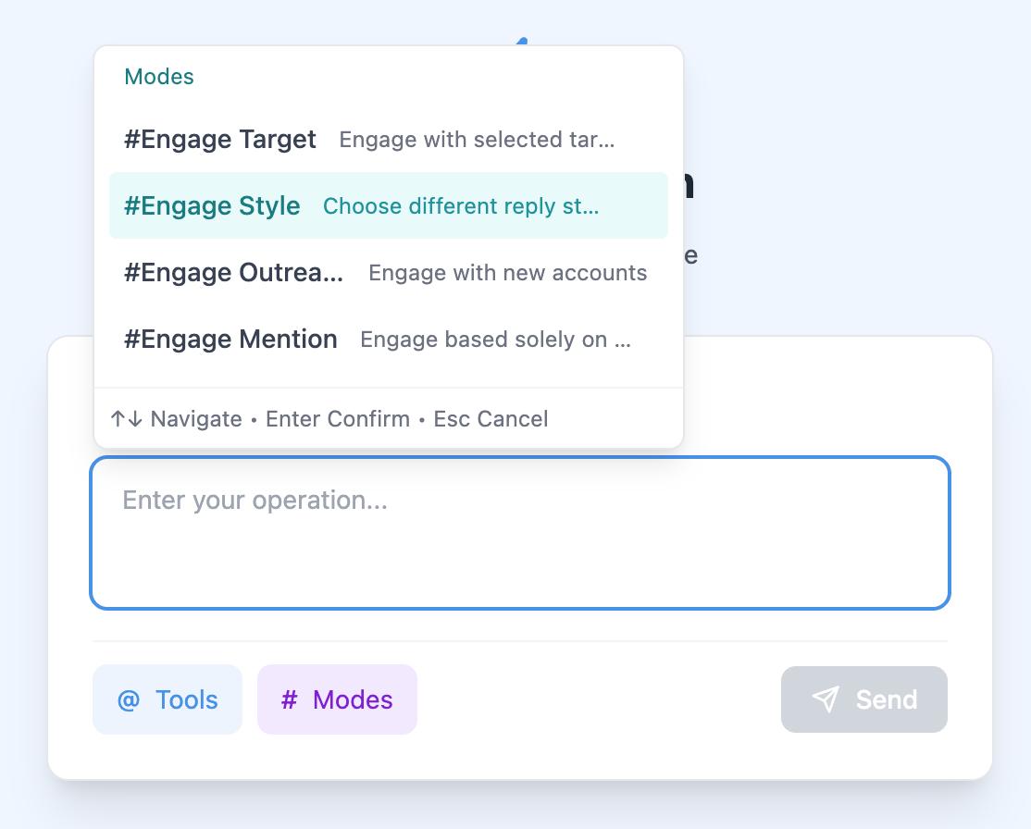Click the Engage Style description text
This screenshot has width=1031, height=829.
pos(461,206)
